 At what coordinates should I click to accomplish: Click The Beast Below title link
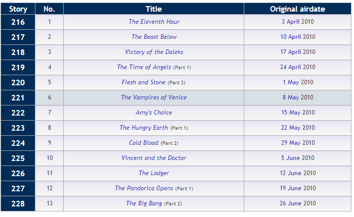click(154, 37)
